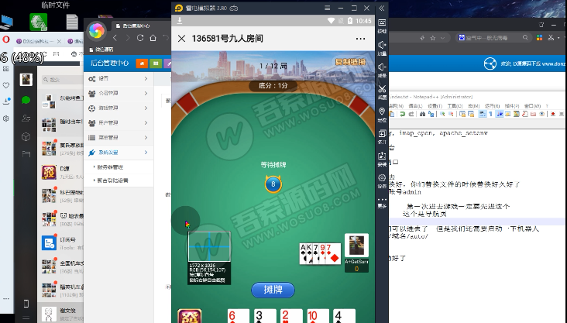Click the browser back arrow in admin window

115,38
